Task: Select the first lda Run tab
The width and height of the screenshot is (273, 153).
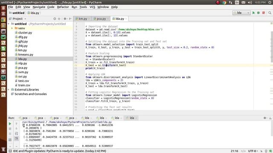Action: point(87,118)
